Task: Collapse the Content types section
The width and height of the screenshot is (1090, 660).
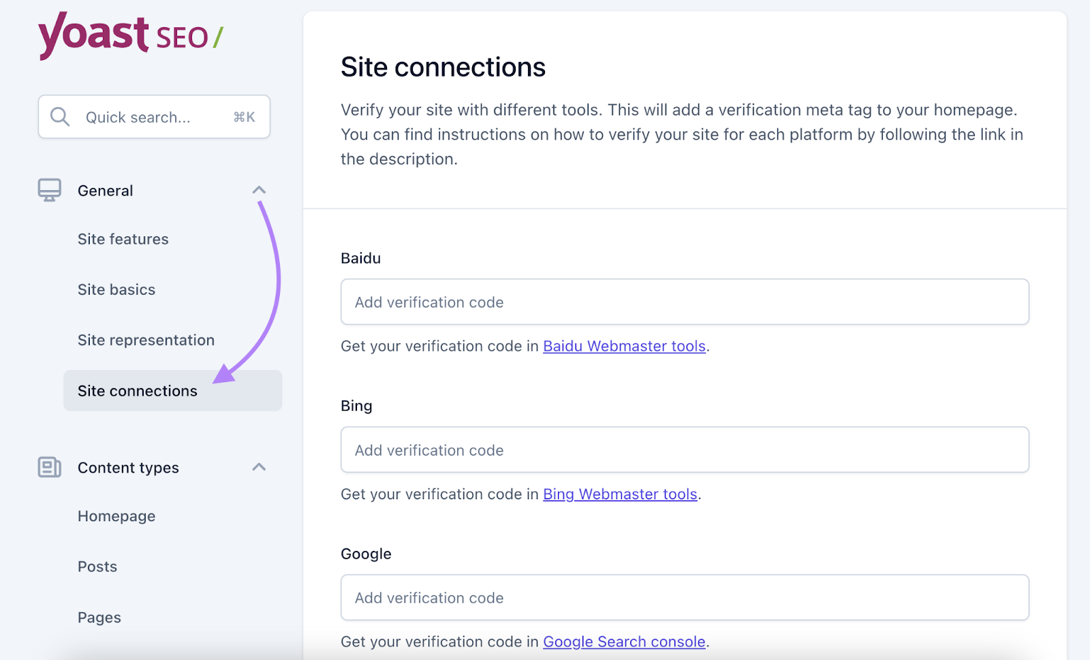Action: point(259,467)
